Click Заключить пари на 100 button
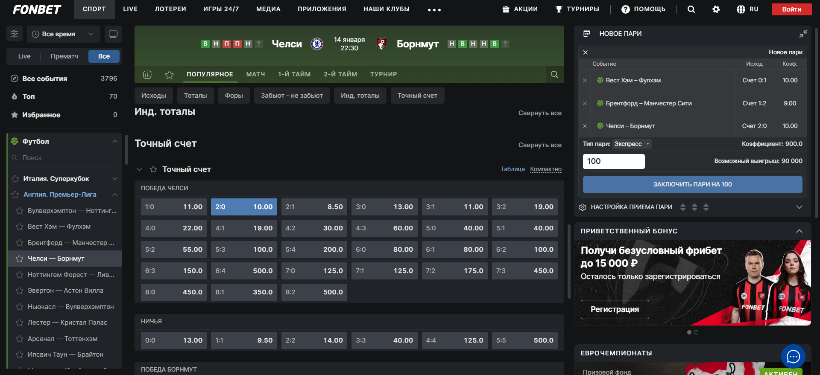The image size is (820, 375). [692, 185]
